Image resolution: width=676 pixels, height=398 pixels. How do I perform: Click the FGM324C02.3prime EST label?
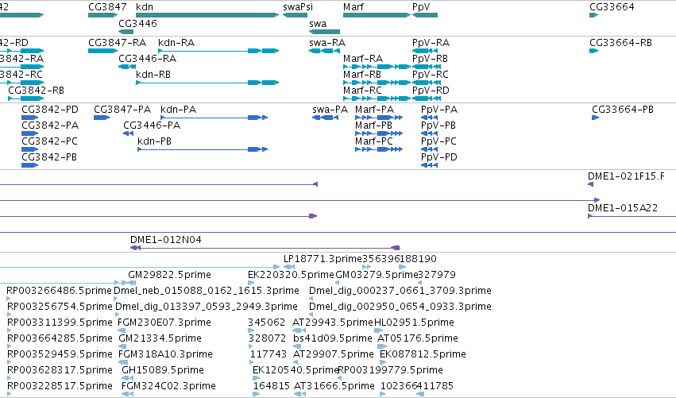[168, 386]
